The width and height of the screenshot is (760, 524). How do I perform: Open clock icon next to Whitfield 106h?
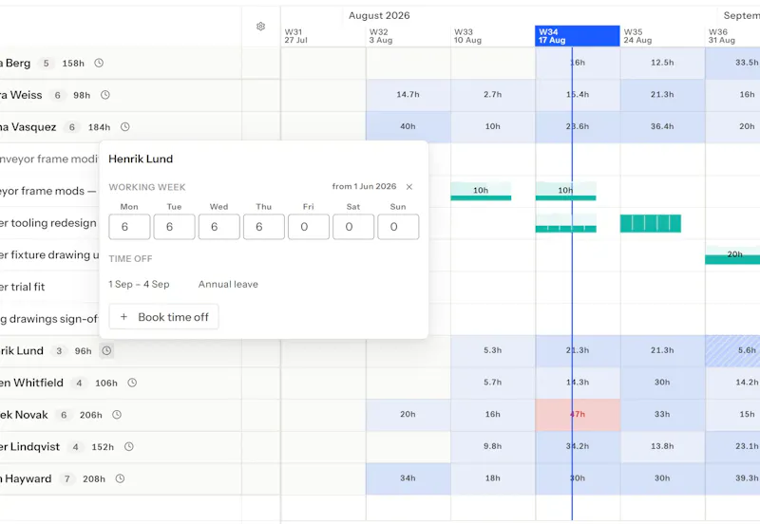point(132,383)
